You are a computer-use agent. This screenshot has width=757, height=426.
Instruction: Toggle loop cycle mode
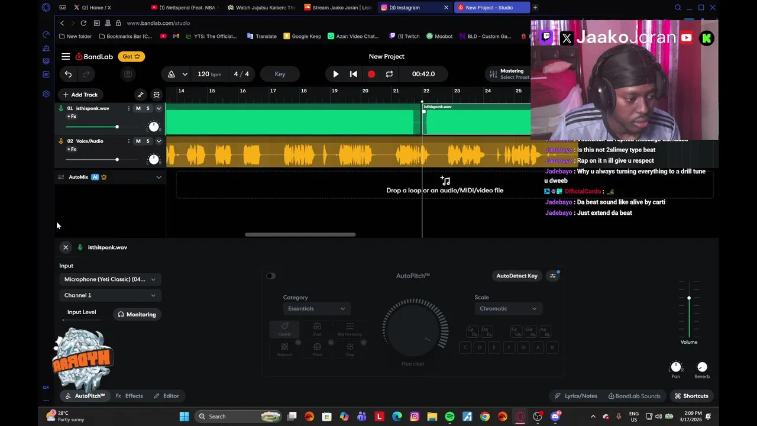[389, 74]
